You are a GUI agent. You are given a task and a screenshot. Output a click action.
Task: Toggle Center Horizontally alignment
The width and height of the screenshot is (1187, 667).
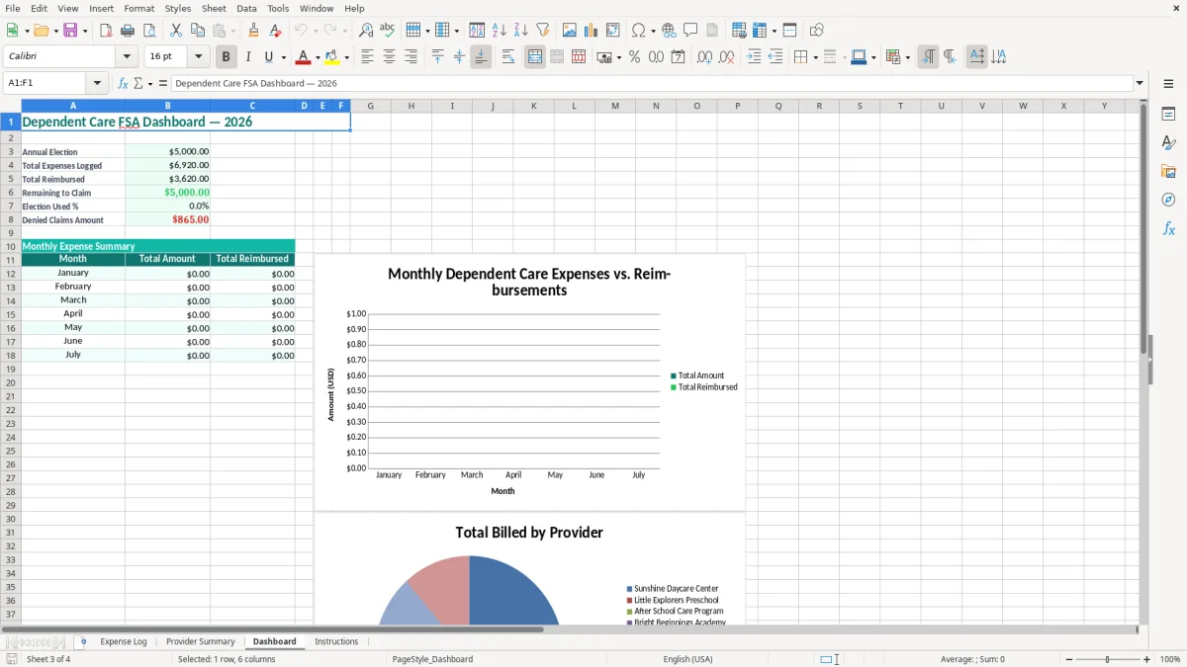[389, 57]
